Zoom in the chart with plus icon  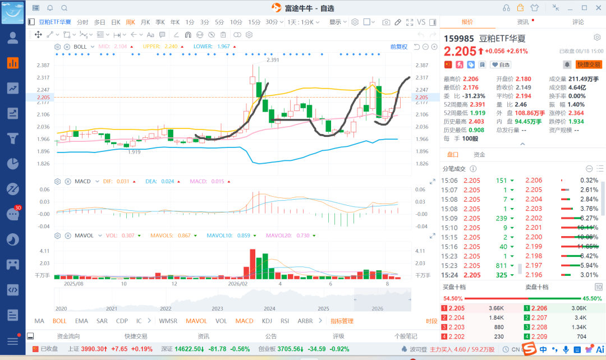434,47
